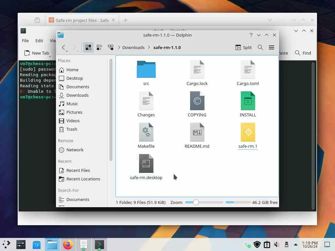Open browser tab list dropdown

(x=270, y=20)
